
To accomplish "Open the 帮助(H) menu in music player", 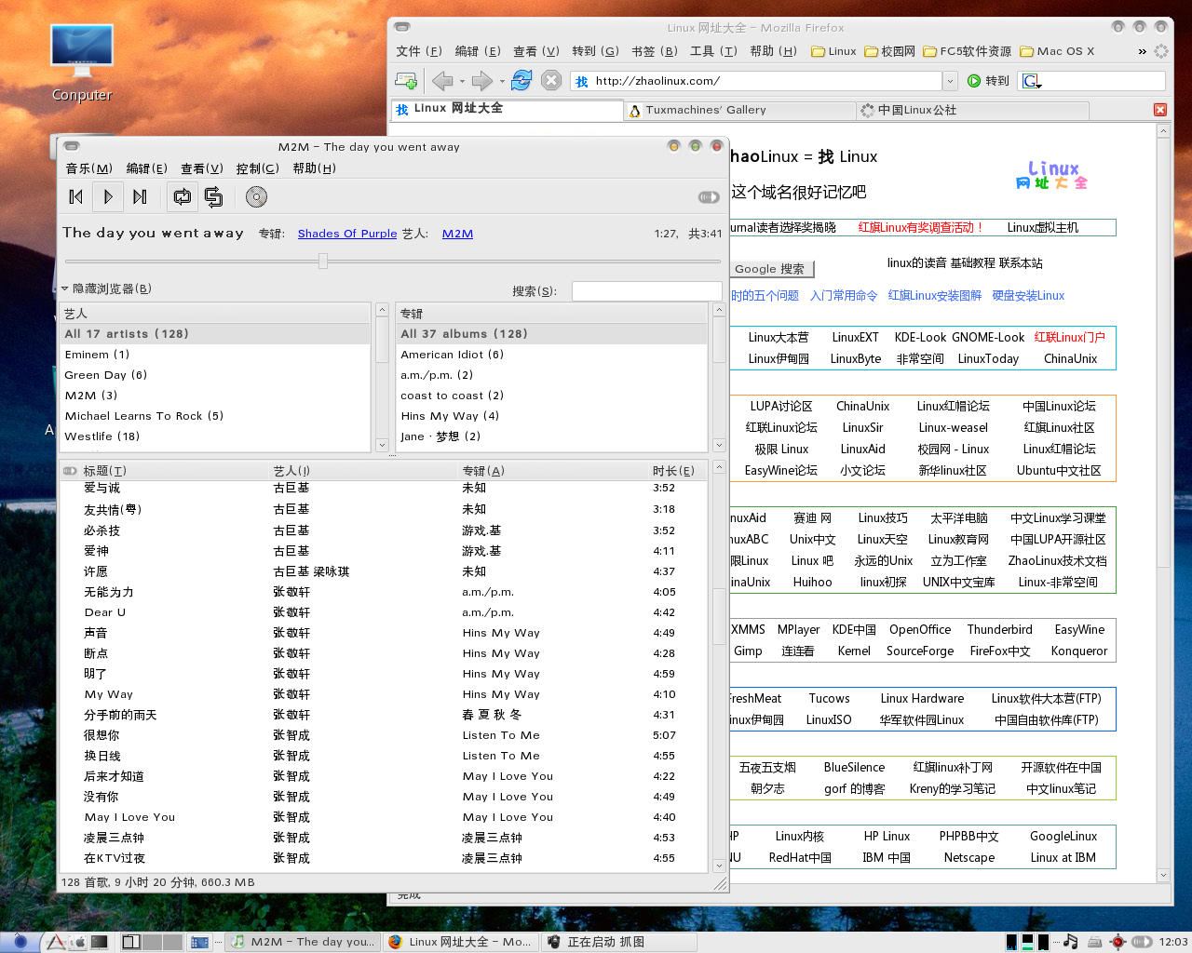I will pyautogui.click(x=314, y=168).
